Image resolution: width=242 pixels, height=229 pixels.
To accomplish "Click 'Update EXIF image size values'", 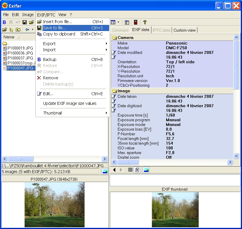I will pyautogui.click(x=70, y=103).
